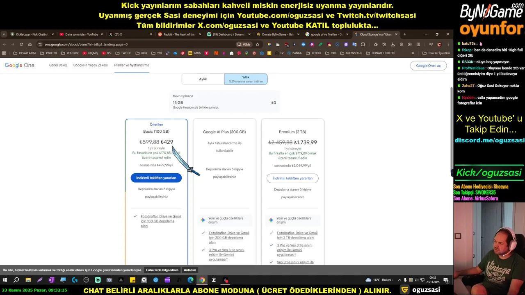Open Windows taskbar search

[16, 280]
